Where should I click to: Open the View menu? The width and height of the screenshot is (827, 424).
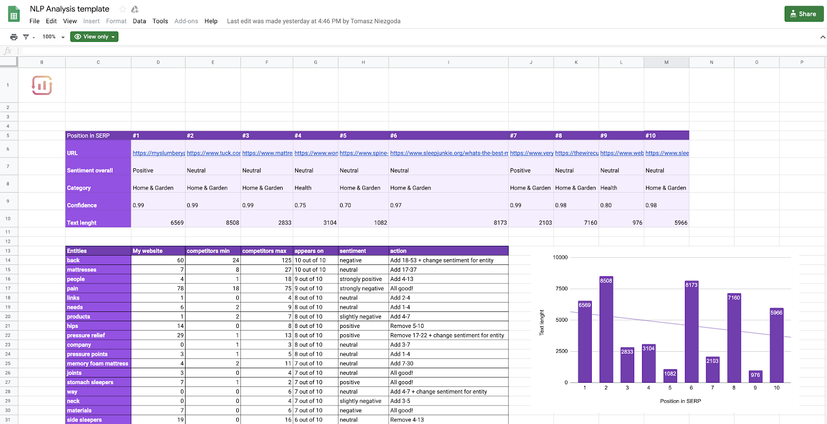click(x=70, y=21)
